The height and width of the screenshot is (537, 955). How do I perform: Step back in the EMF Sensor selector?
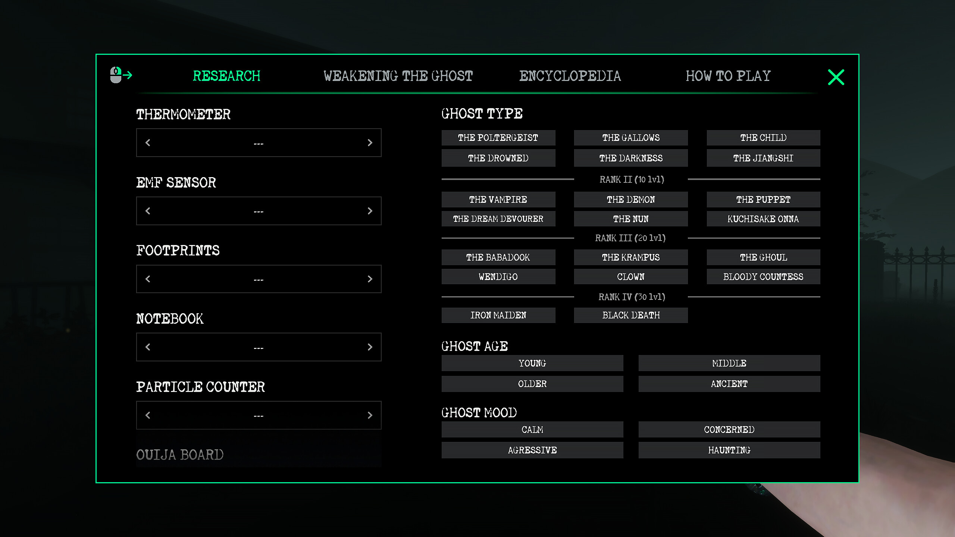pos(148,211)
